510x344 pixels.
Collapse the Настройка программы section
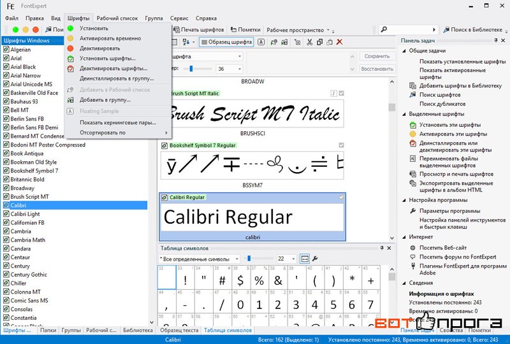point(404,200)
